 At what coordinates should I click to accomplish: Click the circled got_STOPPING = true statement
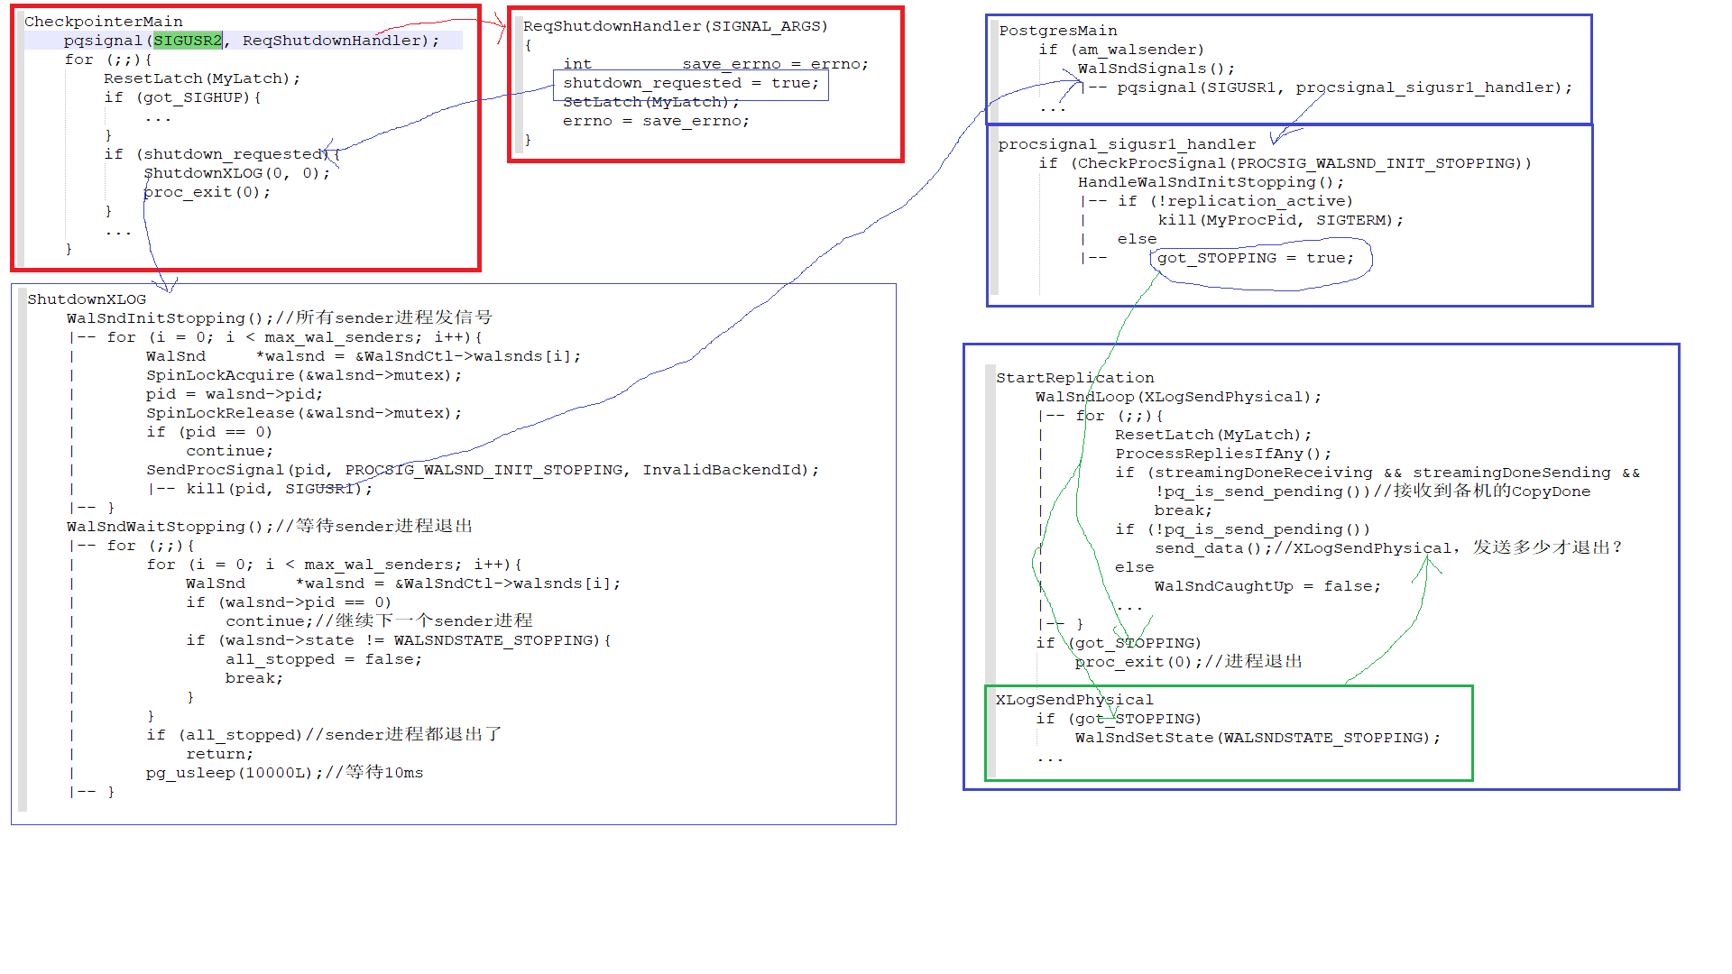(1255, 258)
